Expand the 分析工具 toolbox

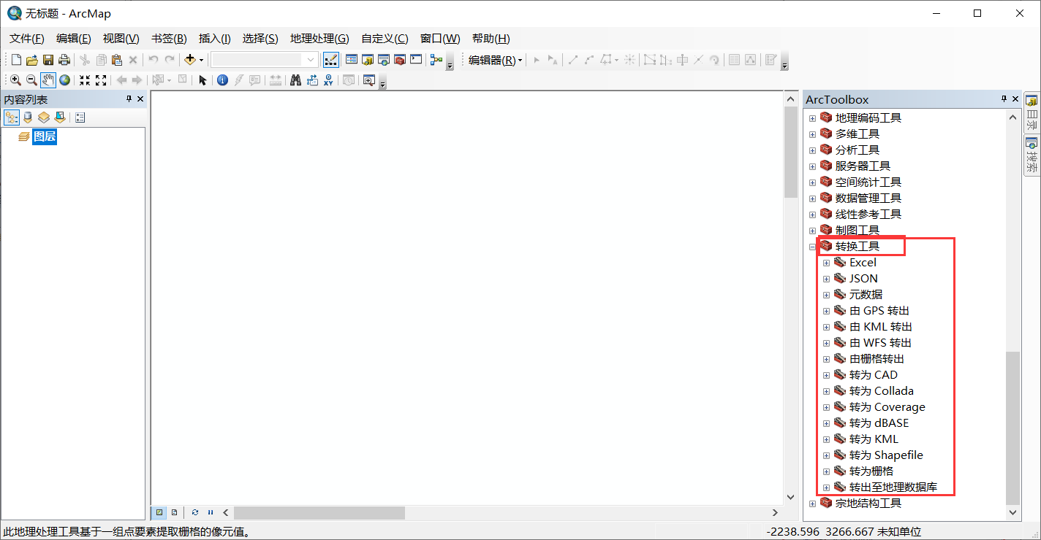(x=812, y=150)
